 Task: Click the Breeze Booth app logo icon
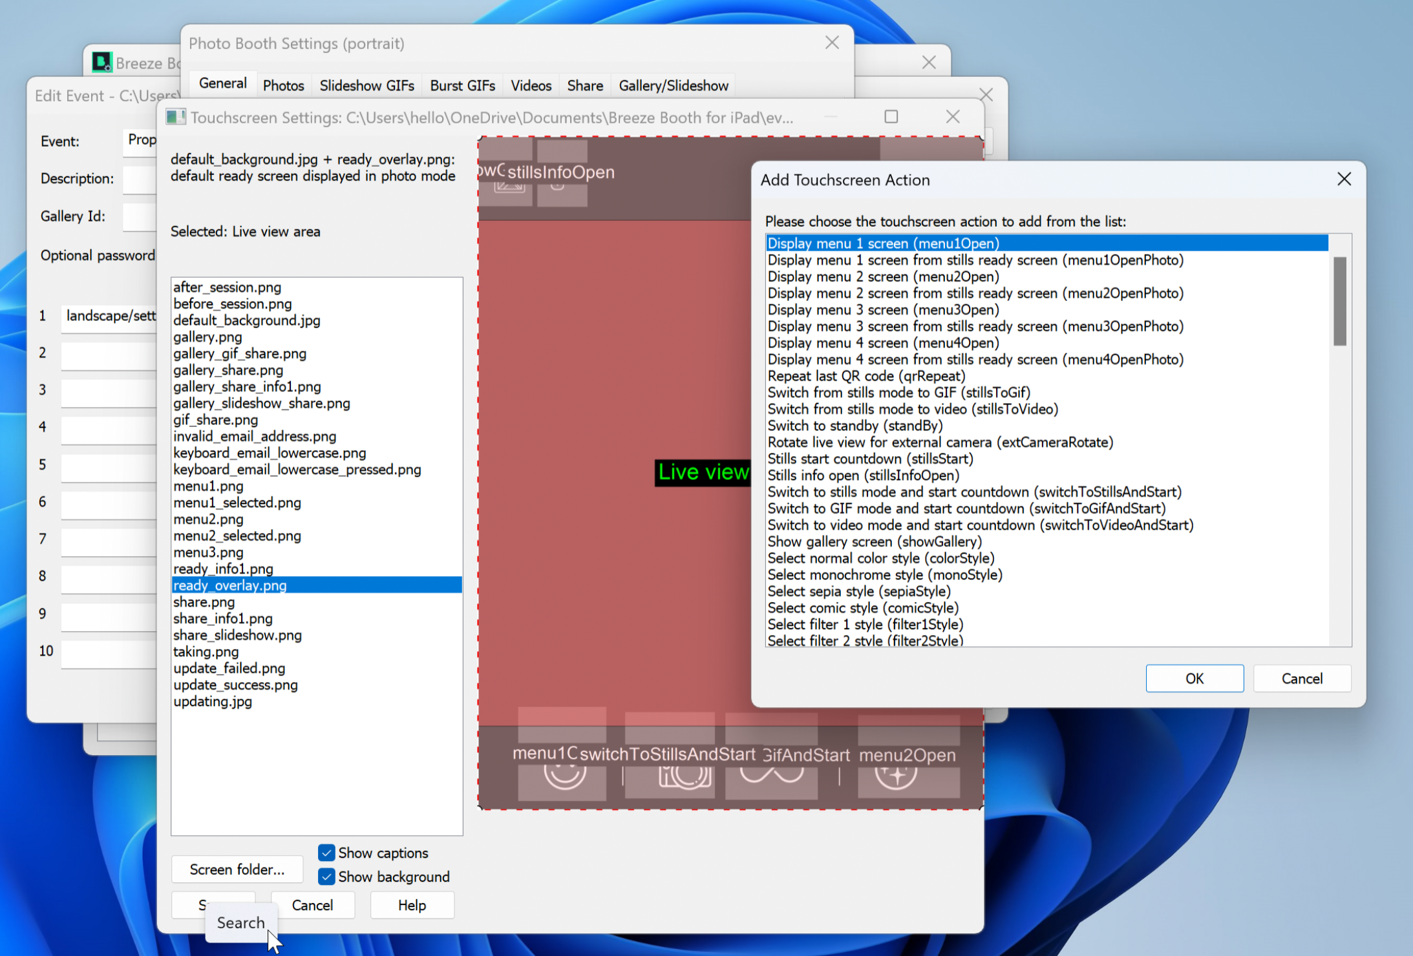point(101,63)
